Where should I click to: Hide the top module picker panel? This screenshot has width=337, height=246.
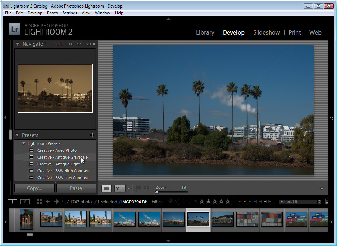click(x=168, y=19)
